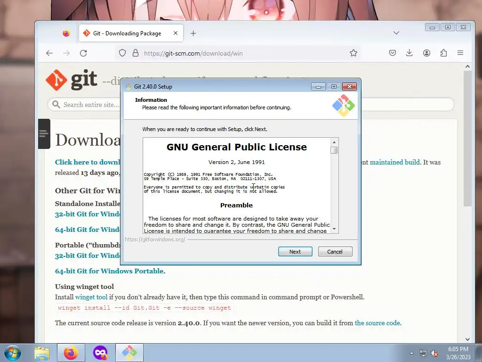Open the source code link
This screenshot has width=482, height=362.
(378, 323)
